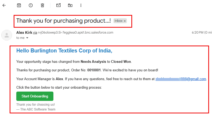Remove the Inbox label with its x
Image resolution: width=212 pixels, height=115 pixels.
click(125, 21)
